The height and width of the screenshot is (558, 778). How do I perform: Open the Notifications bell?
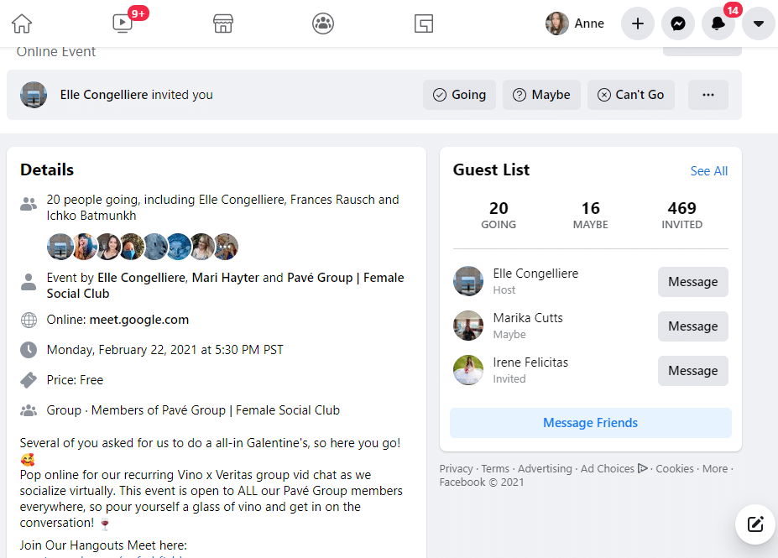coord(718,23)
